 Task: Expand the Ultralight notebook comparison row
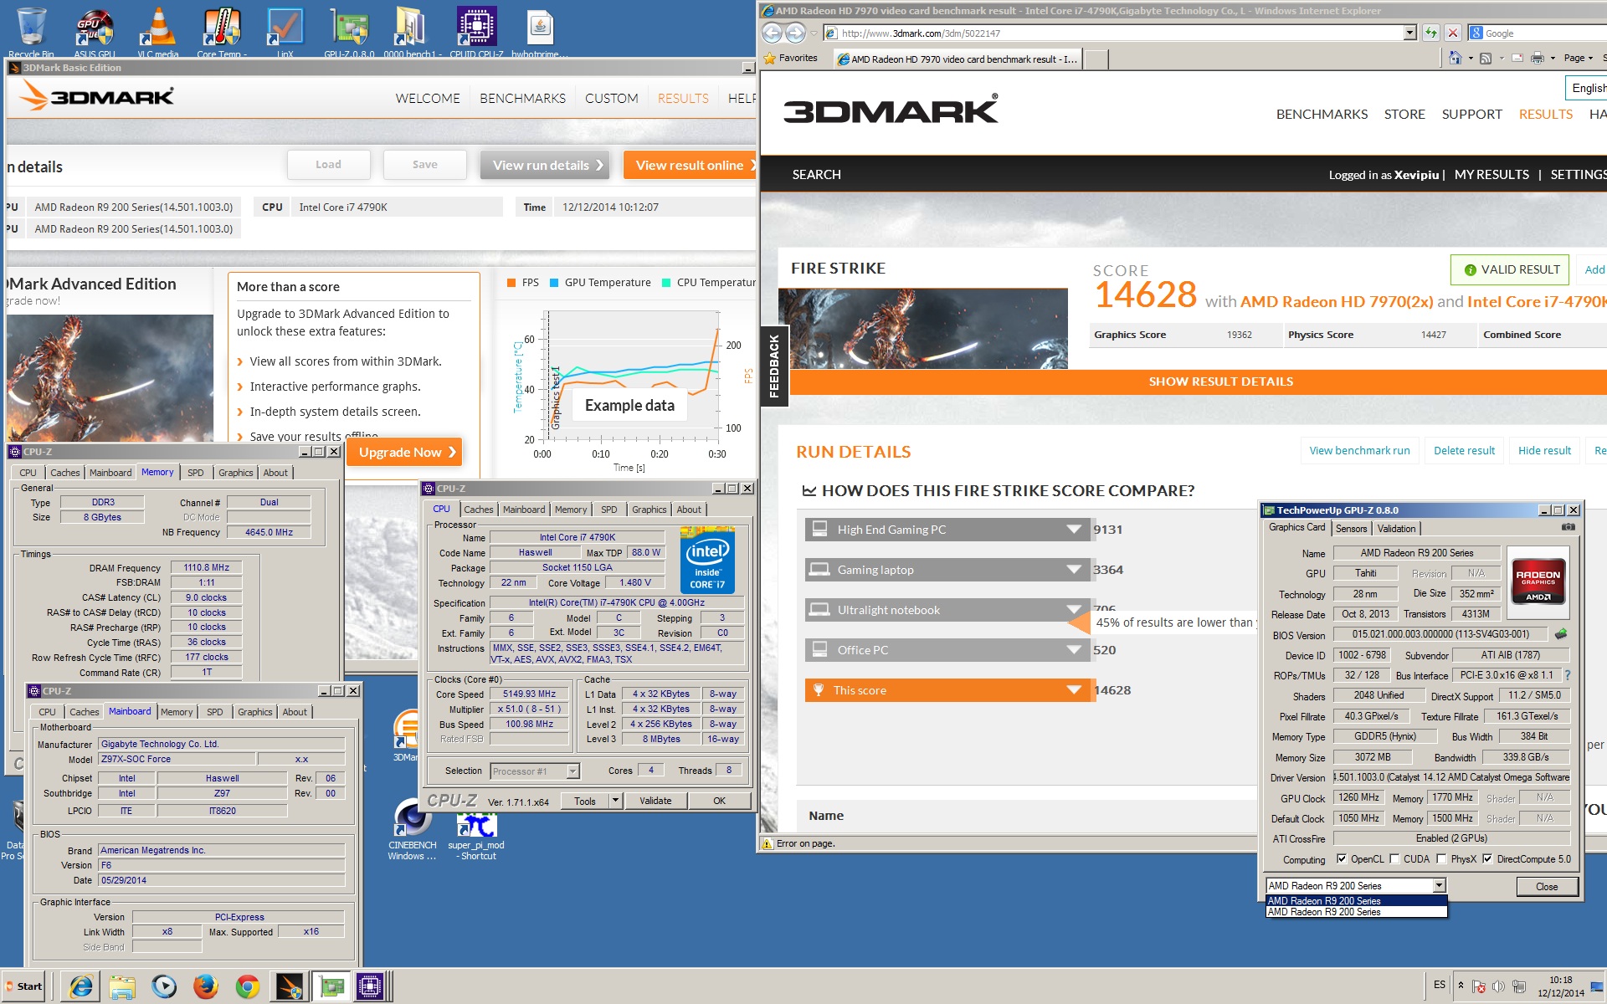[x=947, y=610]
